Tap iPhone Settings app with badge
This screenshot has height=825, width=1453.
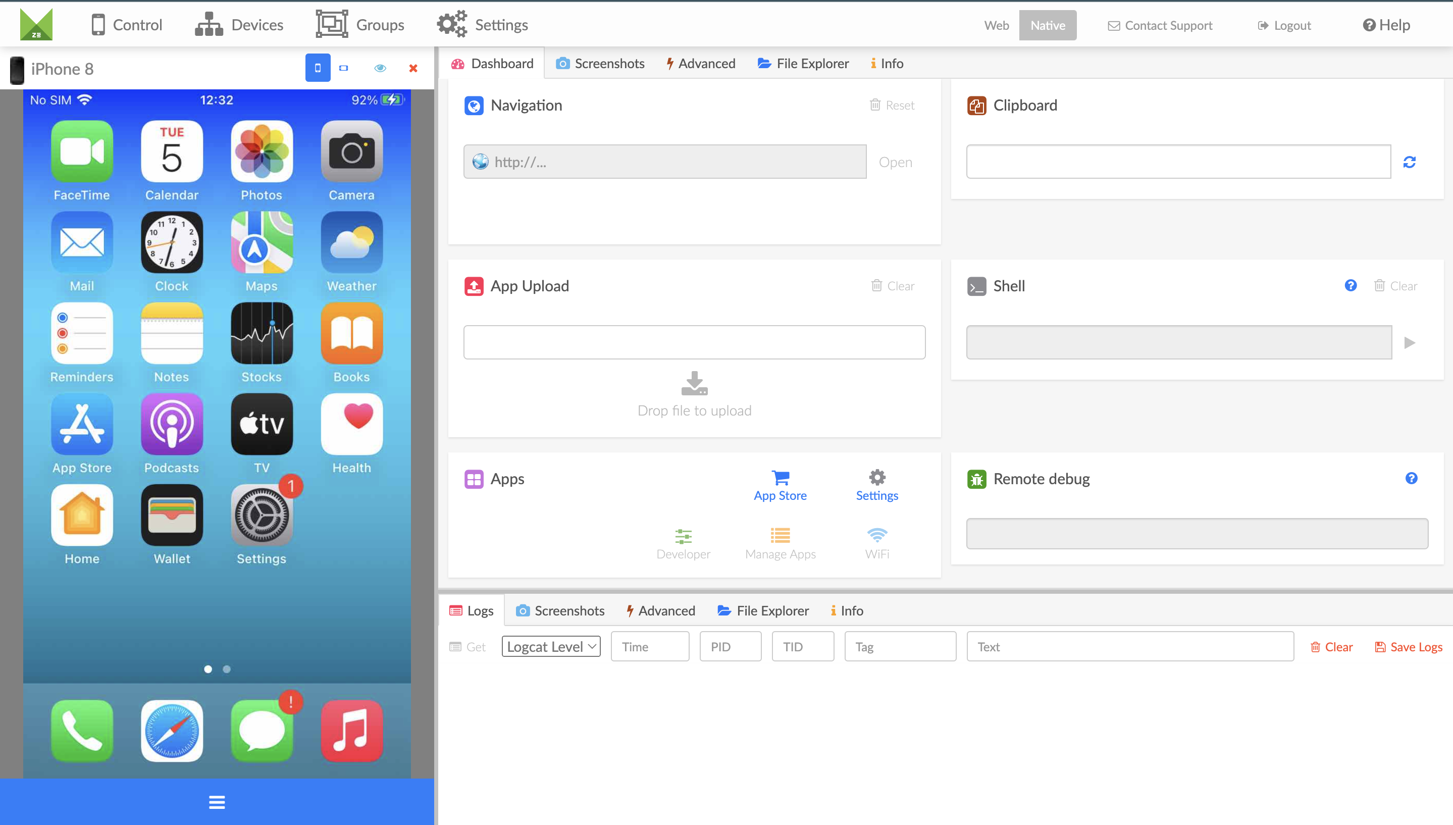[x=262, y=515]
